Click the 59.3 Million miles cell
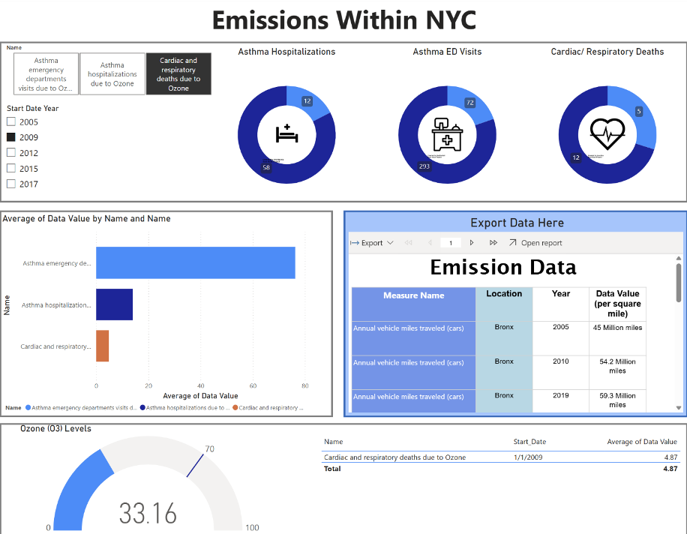 (x=617, y=400)
